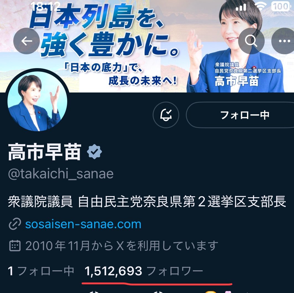This screenshot has height=293, width=294.
Task: Open the 1,512,693 フォロワー followers list
Action: point(144,271)
